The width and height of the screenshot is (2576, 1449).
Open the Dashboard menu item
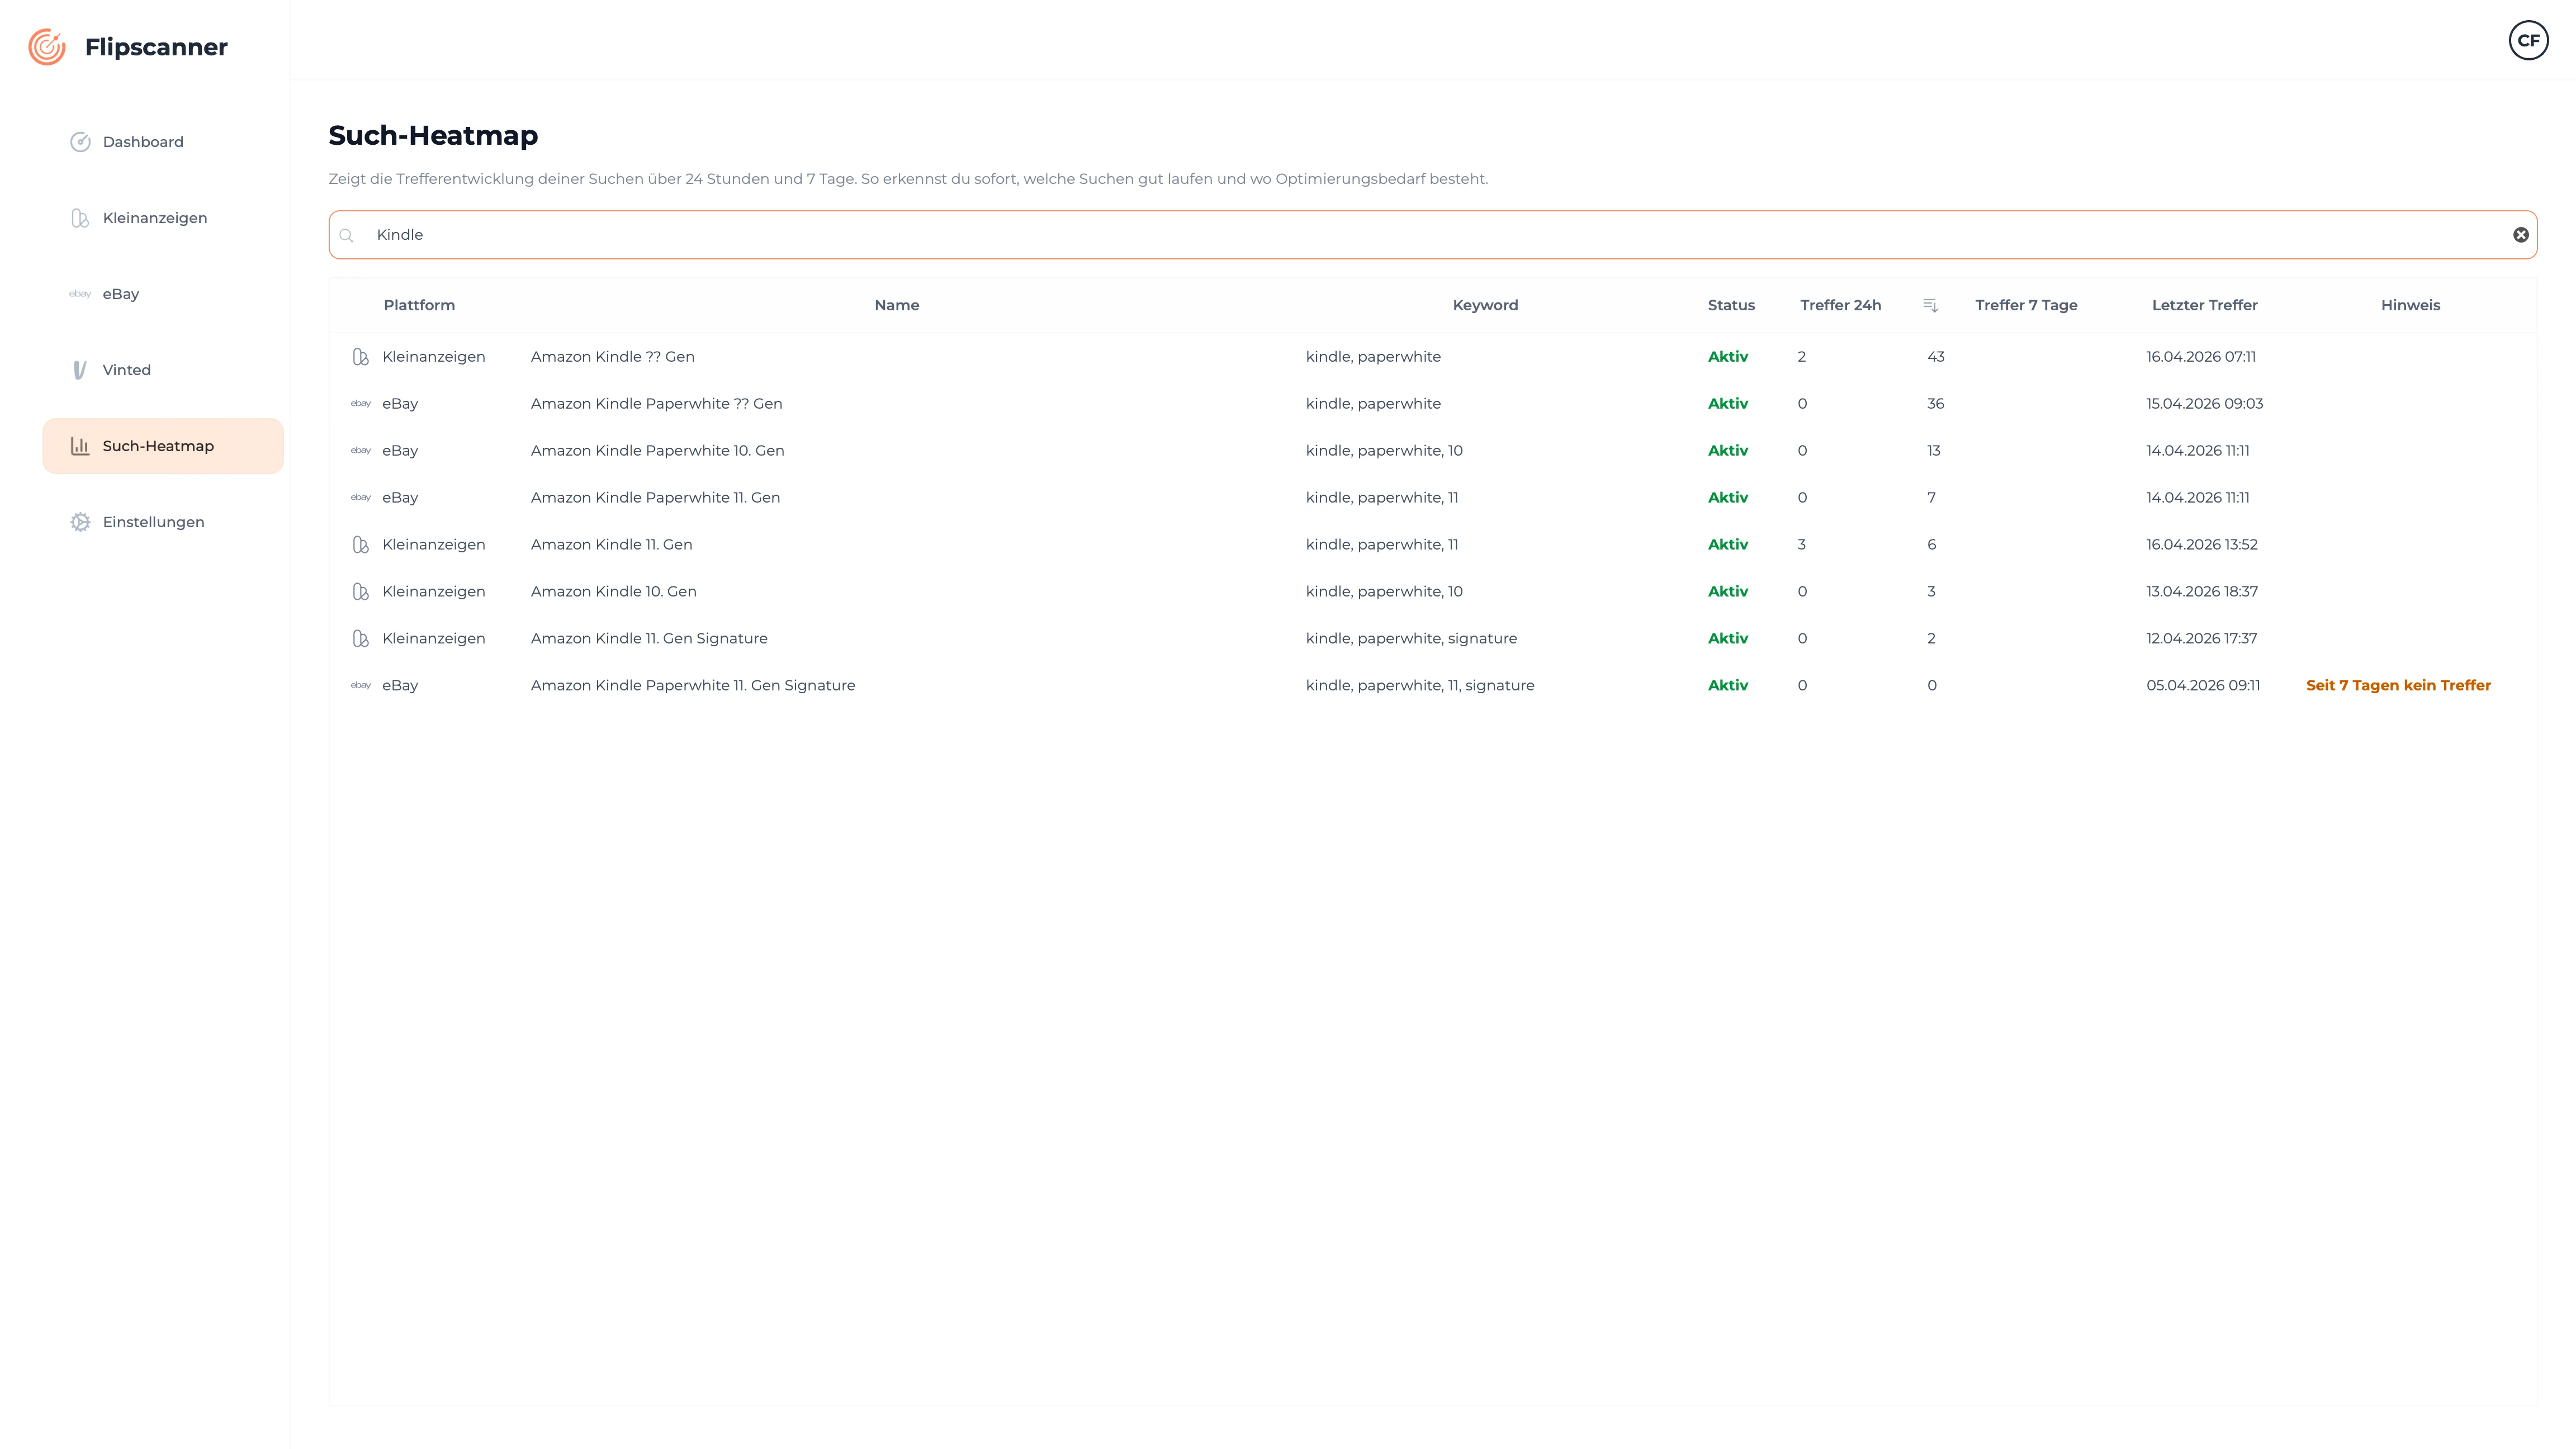[x=163, y=142]
